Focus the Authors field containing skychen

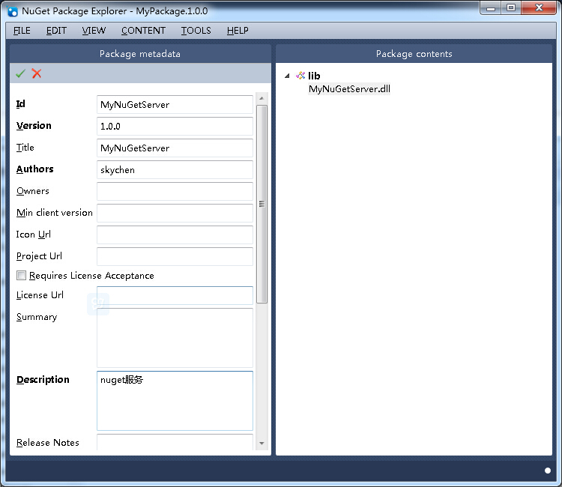click(175, 169)
